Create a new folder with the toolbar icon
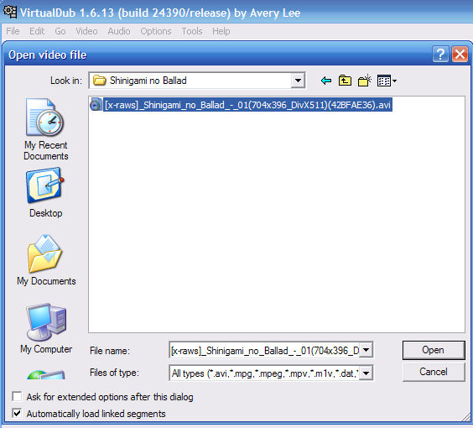 pos(365,81)
